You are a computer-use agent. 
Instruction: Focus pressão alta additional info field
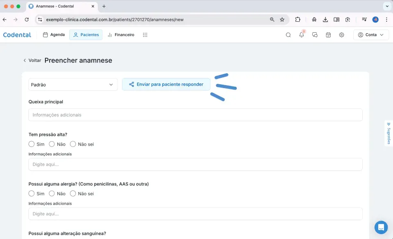[195, 165]
